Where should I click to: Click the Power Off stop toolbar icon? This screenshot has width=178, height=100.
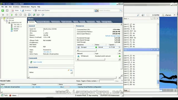point(3,15)
